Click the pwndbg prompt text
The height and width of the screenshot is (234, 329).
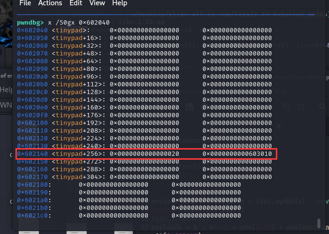click(x=30, y=23)
